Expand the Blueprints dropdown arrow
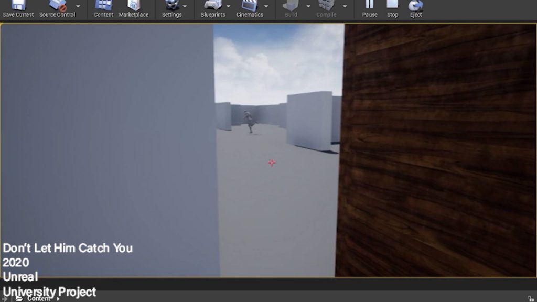The image size is (537, 302). coord(229,6)
